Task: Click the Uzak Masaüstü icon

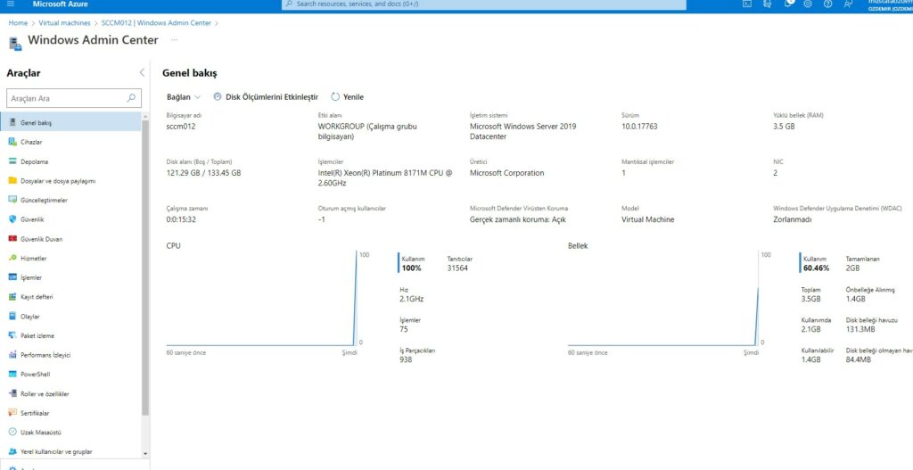Action: tap(12, 433)
